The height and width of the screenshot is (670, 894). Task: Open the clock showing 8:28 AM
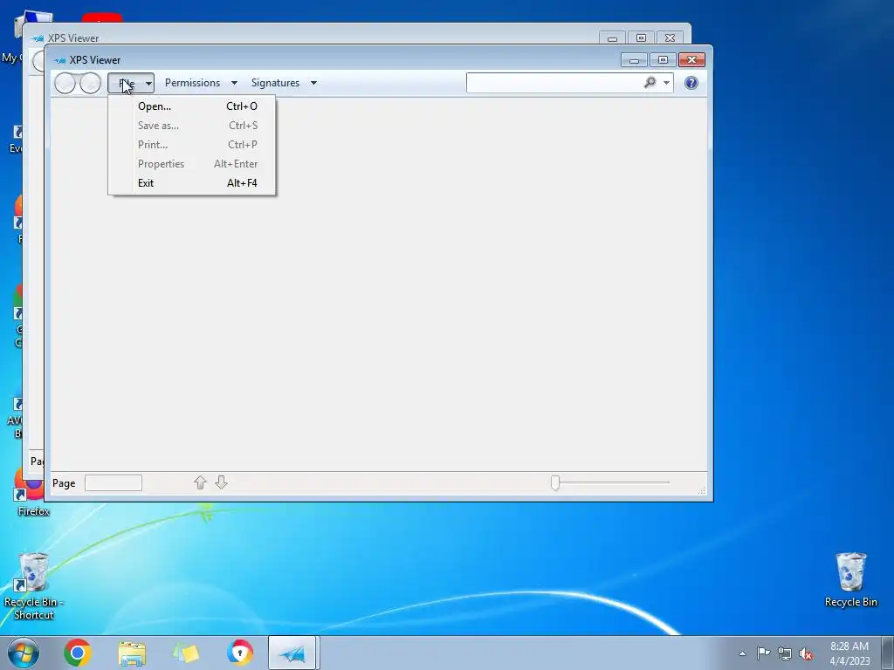pos(849,653)
